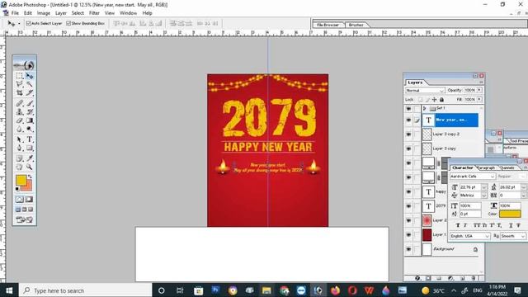Select the Hand tool
The width and height of the screenshot is (528, 297).
pos(20,167)
